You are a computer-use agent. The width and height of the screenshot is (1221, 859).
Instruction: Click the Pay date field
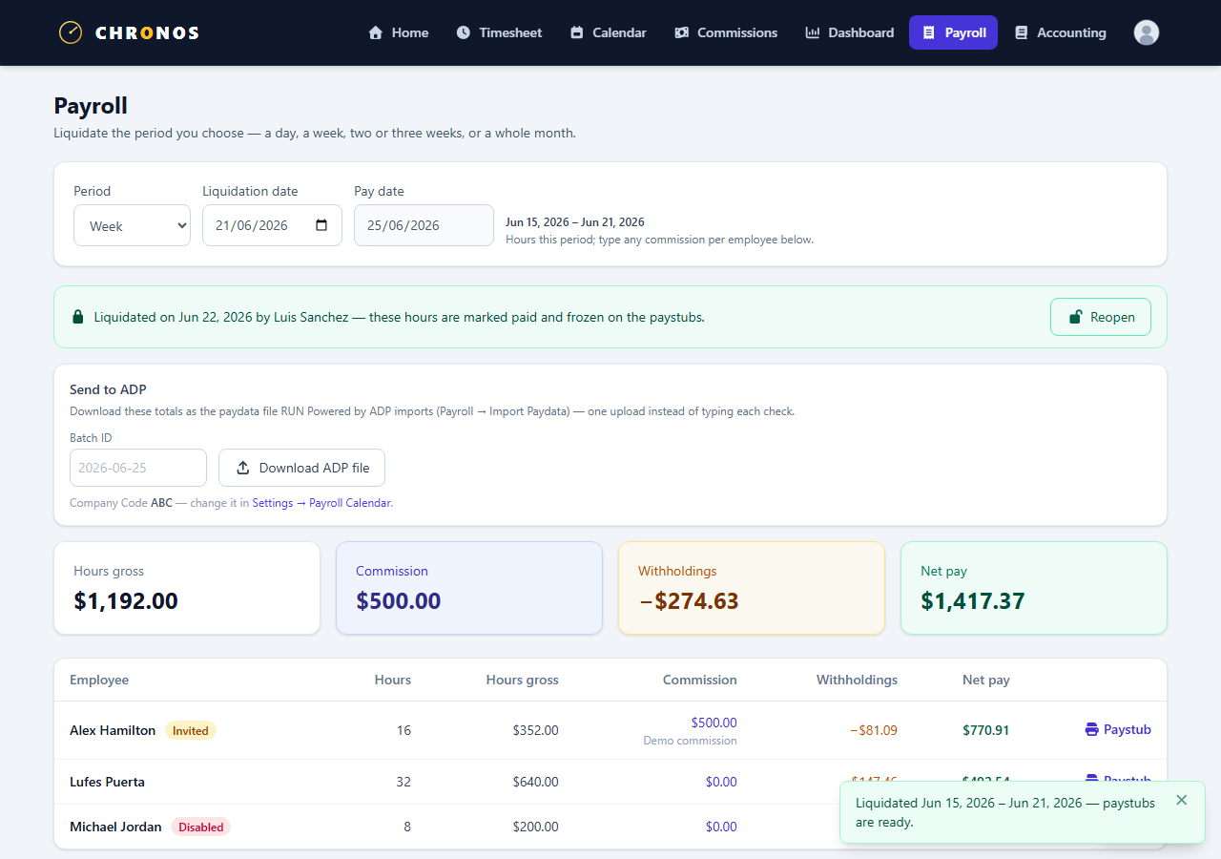coord(424,225)
